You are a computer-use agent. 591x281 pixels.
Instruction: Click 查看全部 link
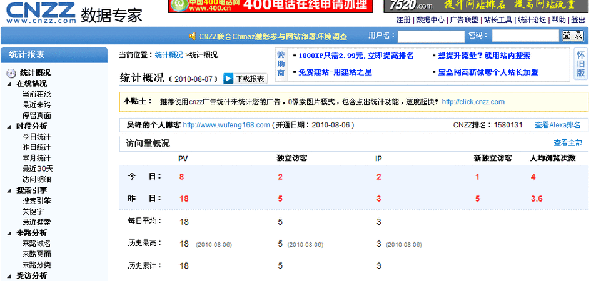click(568, 143)
